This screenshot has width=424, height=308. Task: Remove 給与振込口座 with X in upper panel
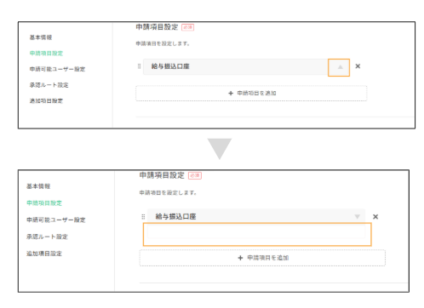(x=358, y=66)
